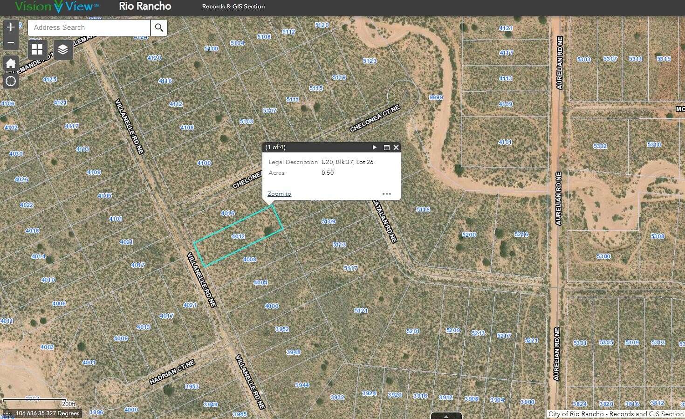Select parcel labeled 4000 on Villanelle

point(272,306)
